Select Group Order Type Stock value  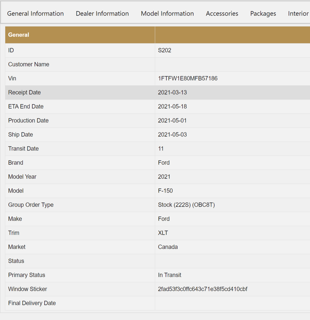pos(186,205)
